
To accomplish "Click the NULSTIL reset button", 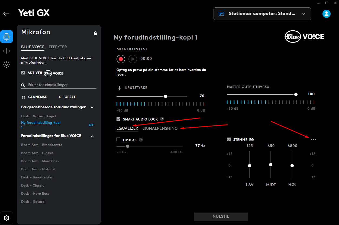I will pos(221,217).
